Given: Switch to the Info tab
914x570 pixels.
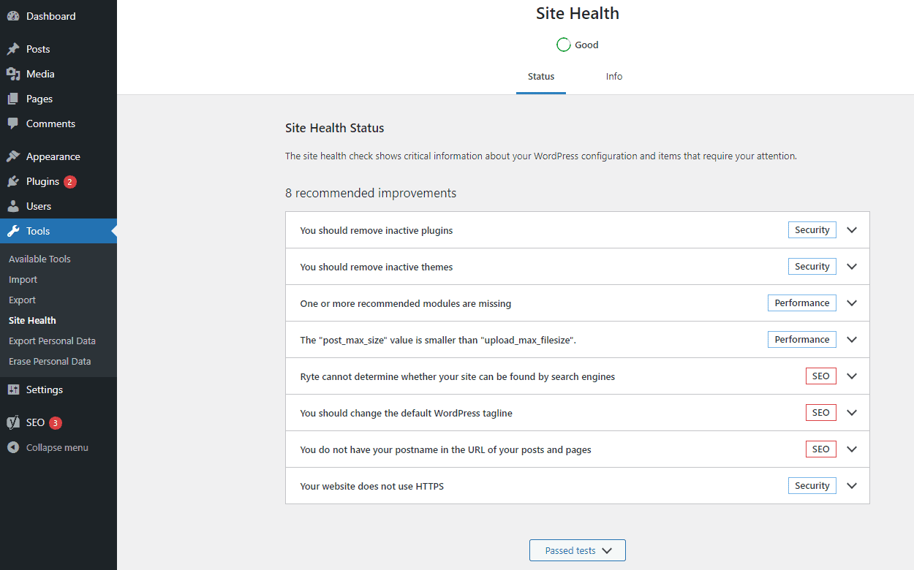Looking at the screenshot, I should [x=614, y=76].
